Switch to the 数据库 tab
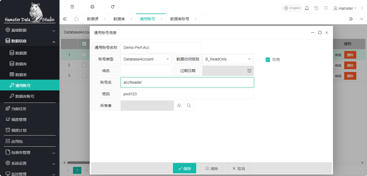 pos(119,19)
